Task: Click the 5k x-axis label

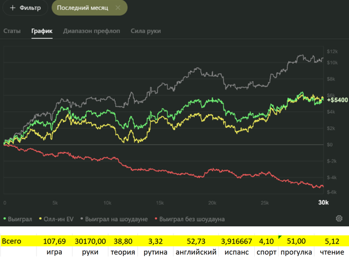Action: coord(55,203)
